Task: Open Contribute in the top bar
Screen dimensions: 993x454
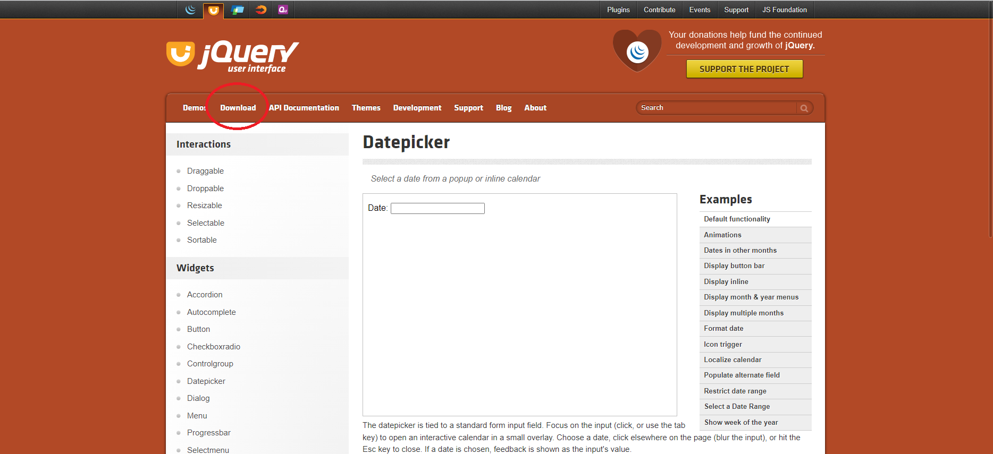Action: click(x=659, y=10)
